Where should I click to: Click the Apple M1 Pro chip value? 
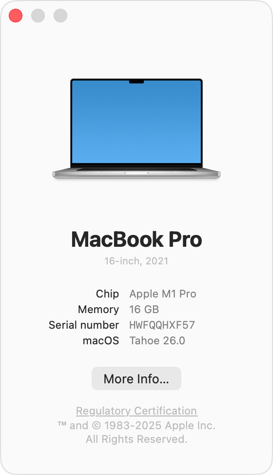tap(163, 294)
